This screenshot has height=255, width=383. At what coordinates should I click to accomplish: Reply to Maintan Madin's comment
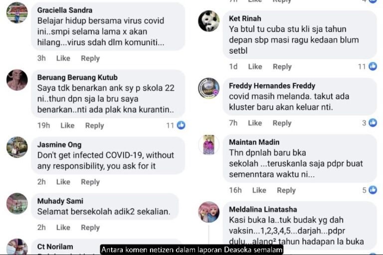point(286,190)
